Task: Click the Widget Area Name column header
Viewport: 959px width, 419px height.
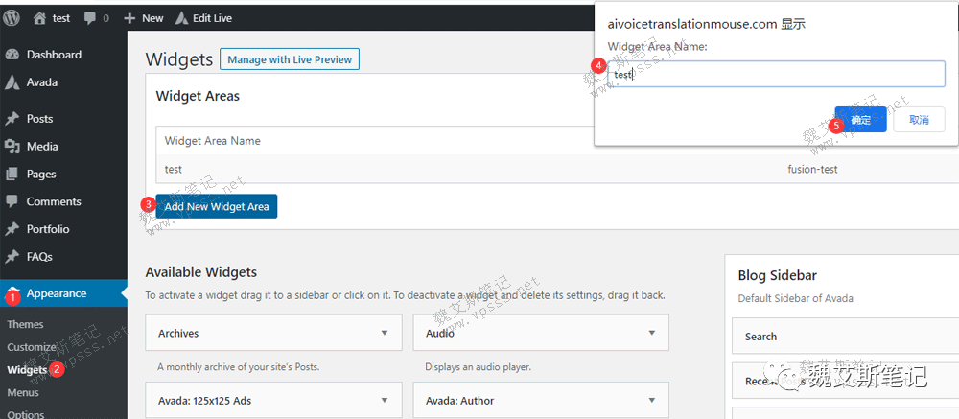Action: click(212, 141)
